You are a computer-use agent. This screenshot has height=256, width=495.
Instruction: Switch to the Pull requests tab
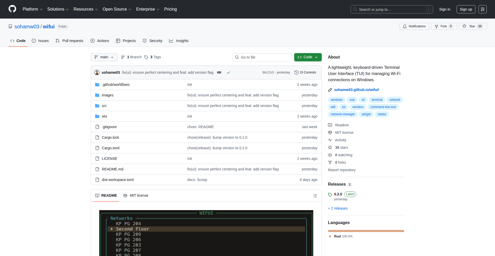[70, 41]
